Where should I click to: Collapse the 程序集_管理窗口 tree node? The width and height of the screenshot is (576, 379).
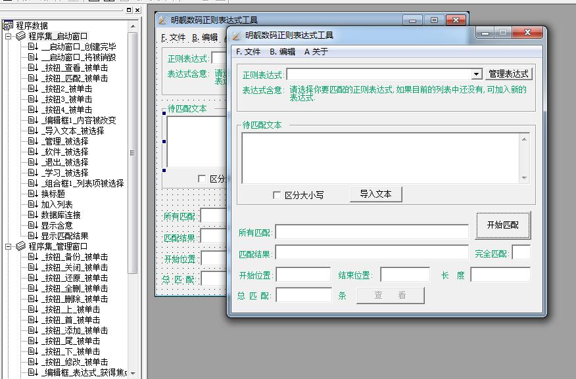point(8,246)
